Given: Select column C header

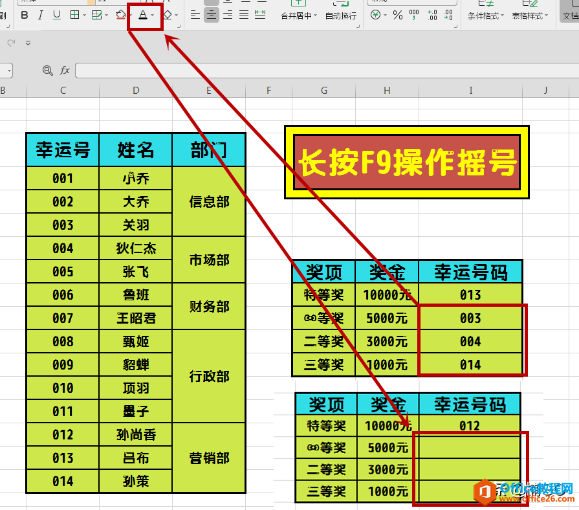Looking at the screenshot, I should 63,91.
